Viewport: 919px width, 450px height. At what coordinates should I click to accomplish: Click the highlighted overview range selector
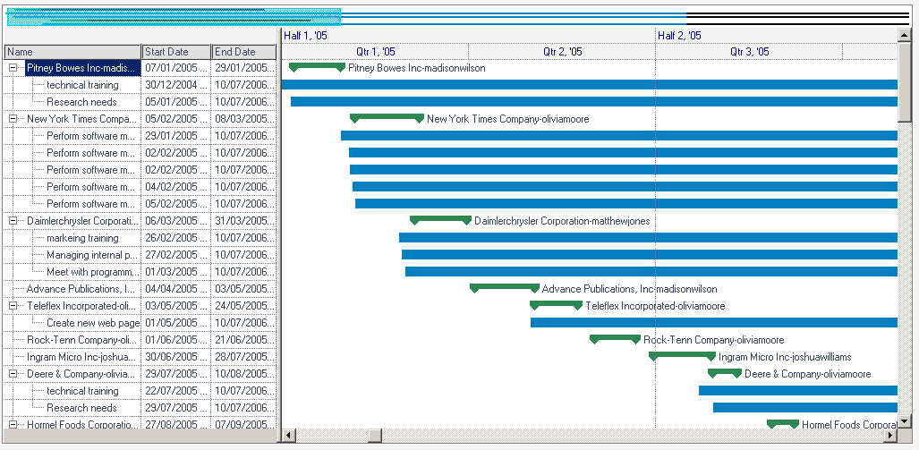174,16
